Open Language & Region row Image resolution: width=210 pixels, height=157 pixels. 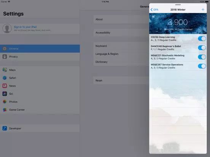(121, 54)
